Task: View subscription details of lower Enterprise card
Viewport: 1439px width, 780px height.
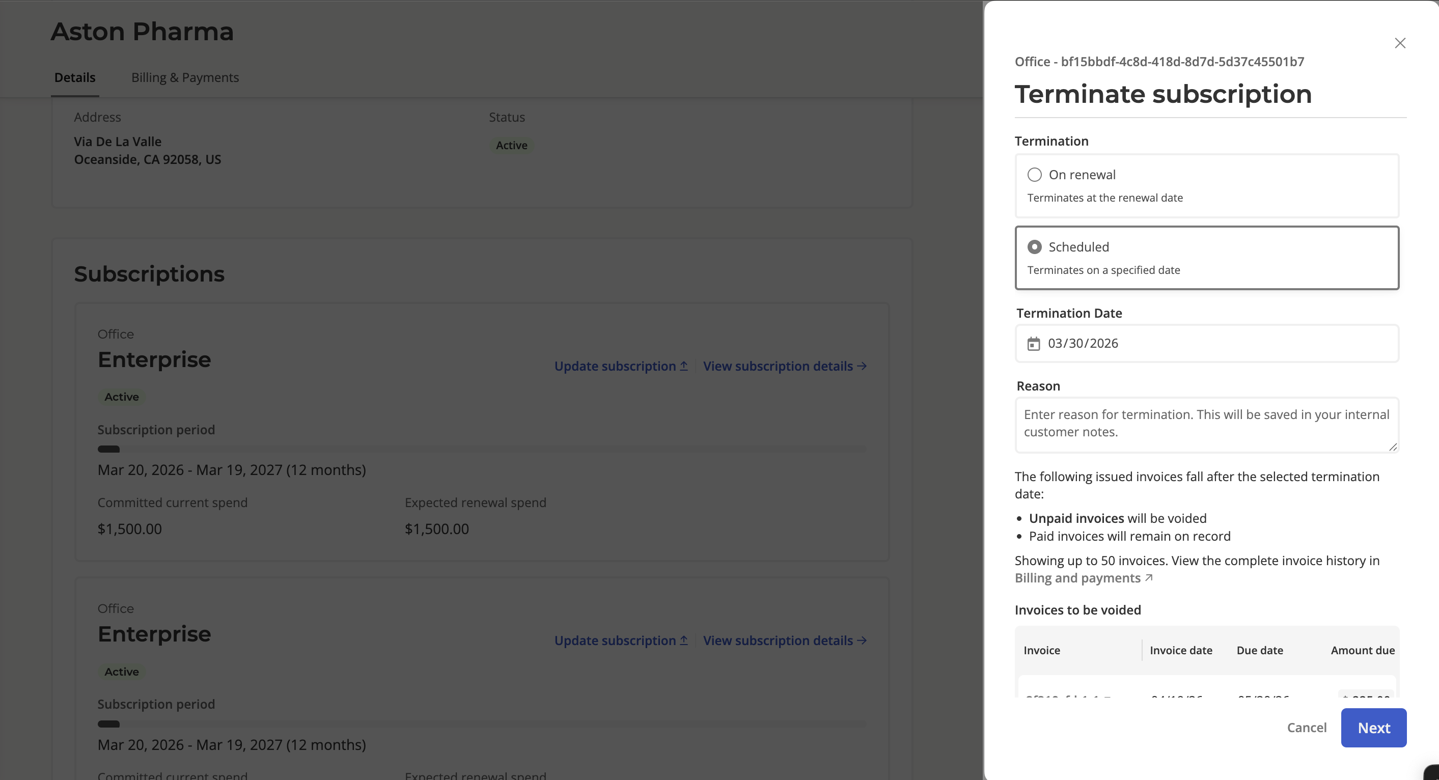Action: coord(785,640)
